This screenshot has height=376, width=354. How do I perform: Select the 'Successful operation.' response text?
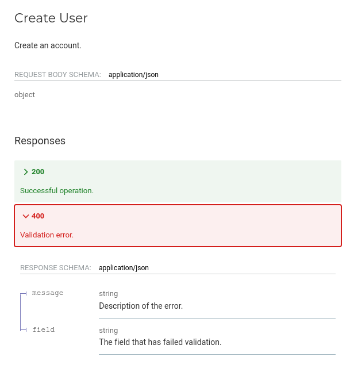57,190
